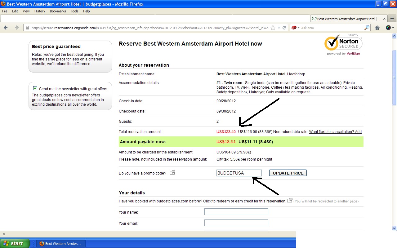
Task: Open the Help menu
Action: (87, 11)
